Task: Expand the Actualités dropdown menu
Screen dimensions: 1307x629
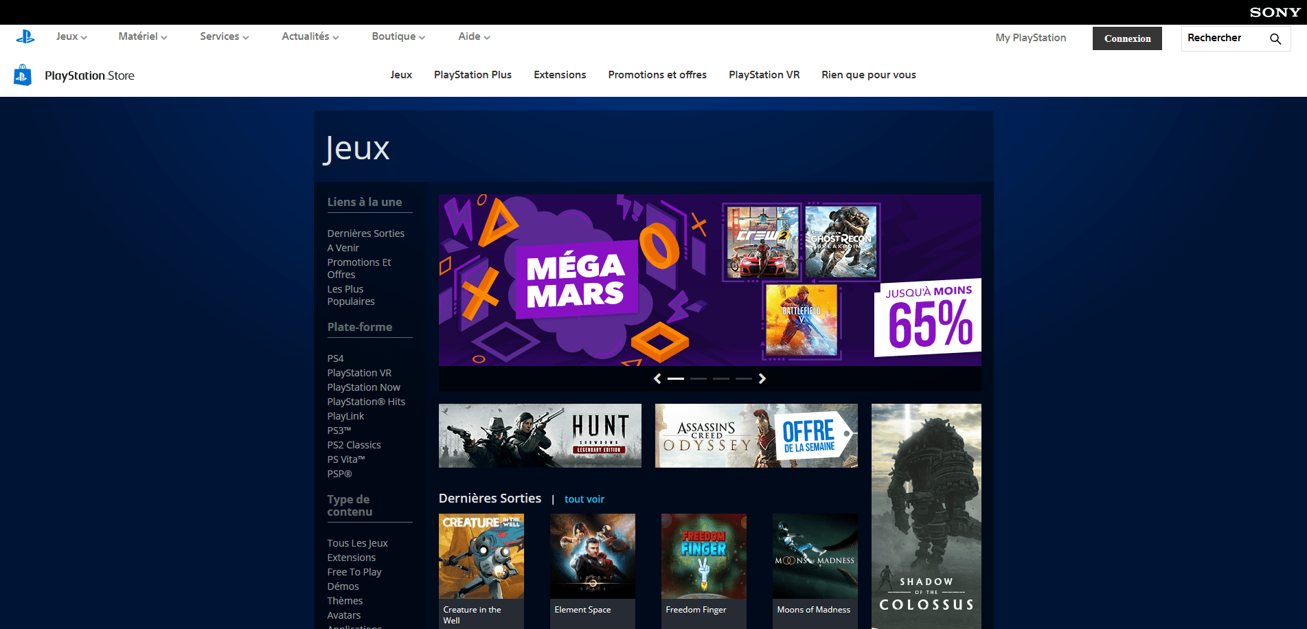Action: (x=310, y=36)
